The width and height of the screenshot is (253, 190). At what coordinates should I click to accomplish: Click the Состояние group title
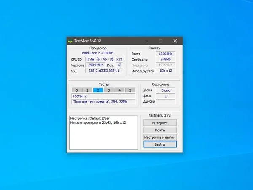tap(160, 84)
